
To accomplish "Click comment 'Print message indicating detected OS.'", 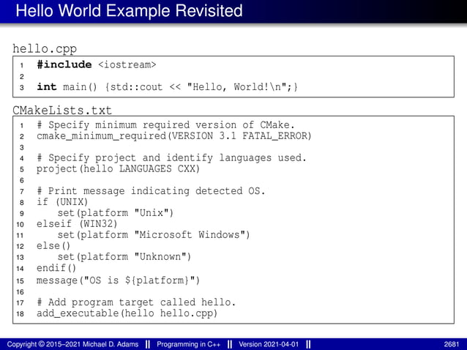I will coord(151,190).
